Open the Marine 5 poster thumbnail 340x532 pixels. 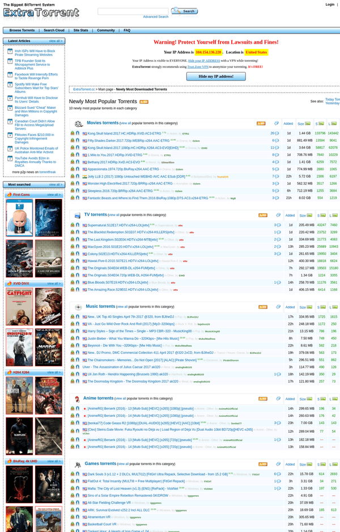click(x=49, y=348)
